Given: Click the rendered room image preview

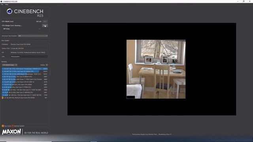Looking at the screenshot, I should pyautogui.click(x=156, y=69).
